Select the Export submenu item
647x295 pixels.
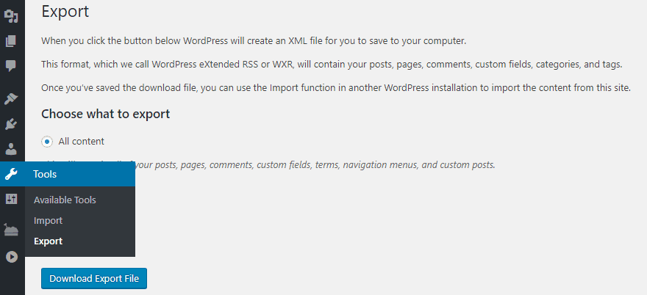point(48,241)
